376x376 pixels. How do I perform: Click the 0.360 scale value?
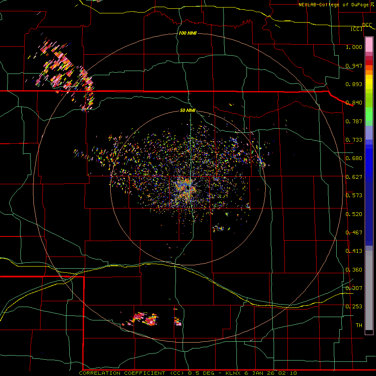[x=354, y=270]
